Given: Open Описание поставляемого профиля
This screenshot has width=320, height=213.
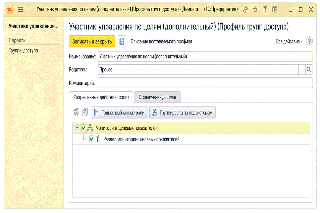Looking at the screenshot, I should click(161, 42).
